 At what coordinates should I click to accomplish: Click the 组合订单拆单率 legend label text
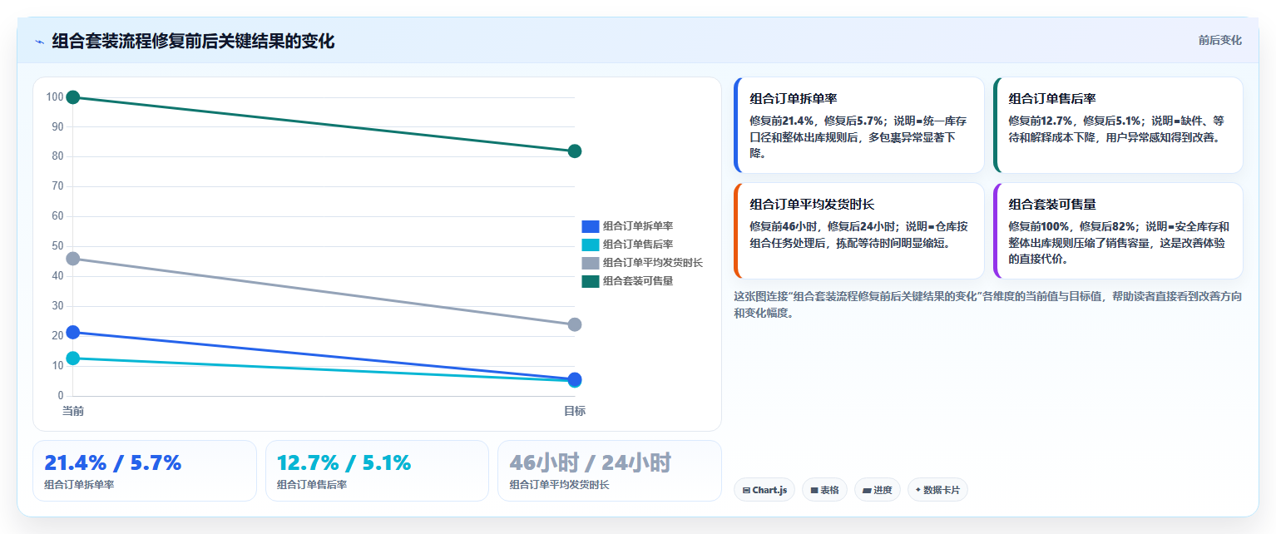pos(638,226)
